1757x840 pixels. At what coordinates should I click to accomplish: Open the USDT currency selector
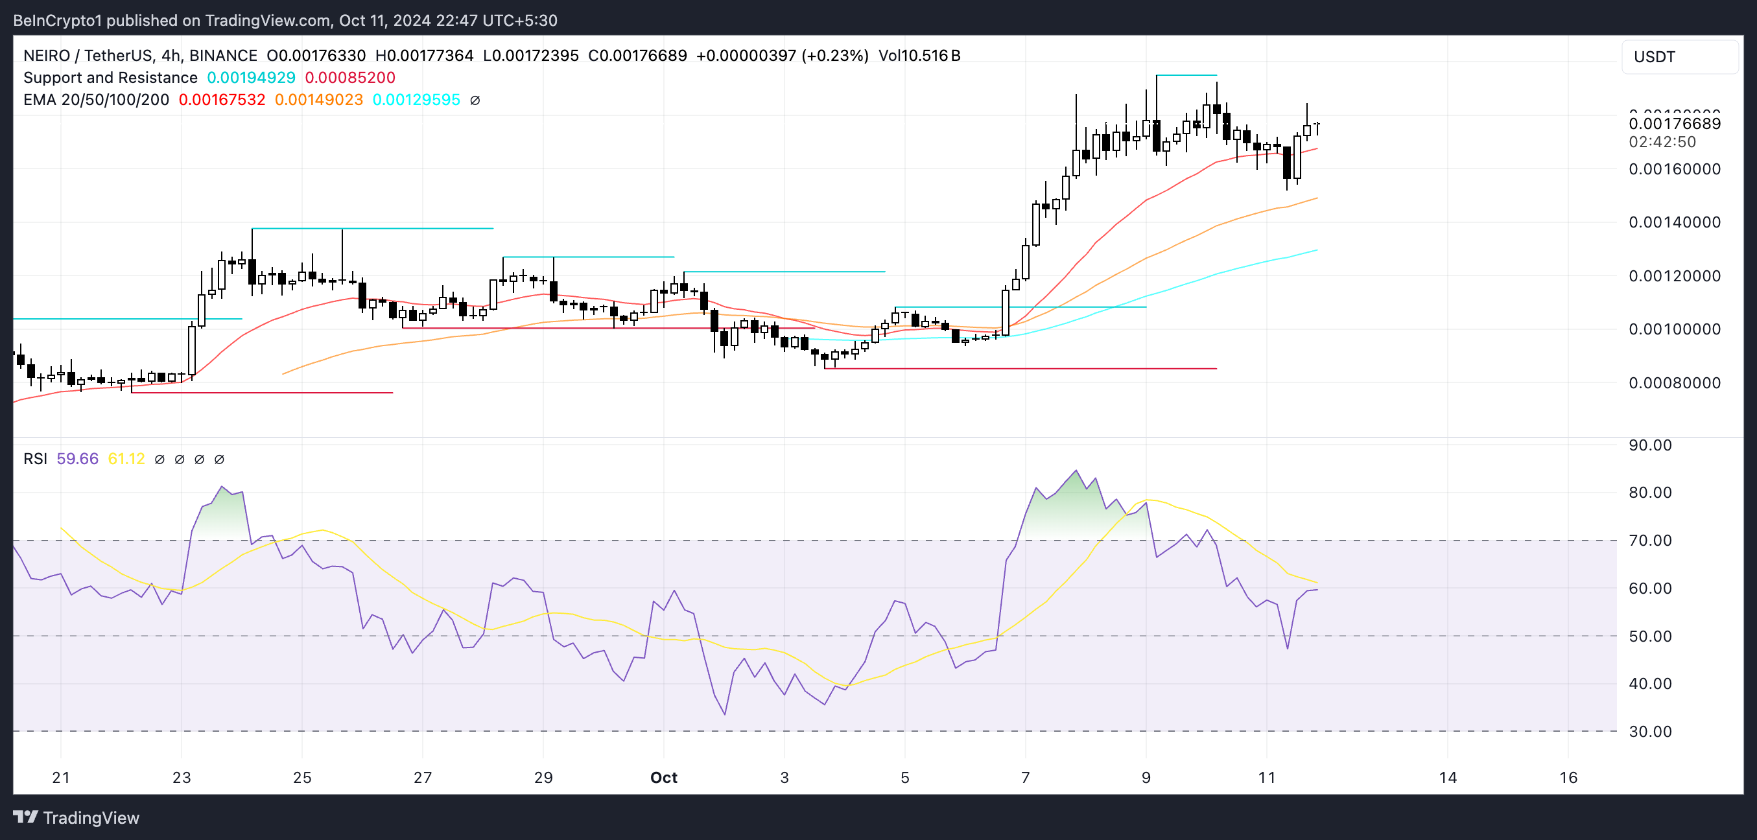pyautogui.click(x=1679, y=56)
